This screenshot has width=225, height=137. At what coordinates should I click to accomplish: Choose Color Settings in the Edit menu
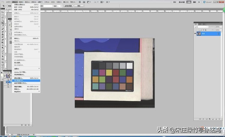[26, 78]
